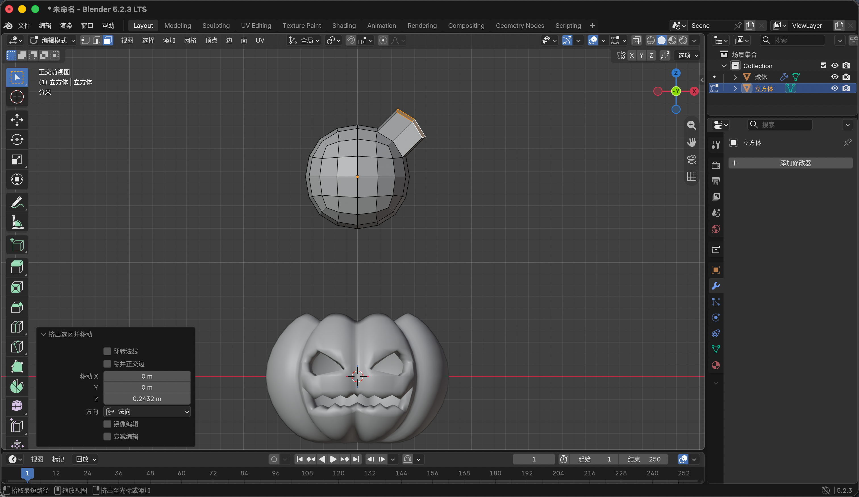This screenshot has width=859, height=497.
Task: Choose the Extrude Region tool
Action: [17, 267]
